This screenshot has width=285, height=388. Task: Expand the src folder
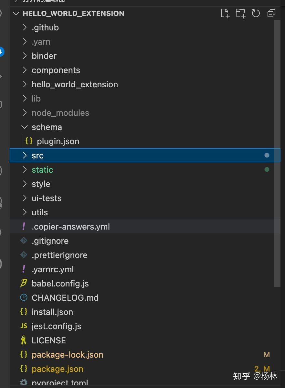[25, 155]
